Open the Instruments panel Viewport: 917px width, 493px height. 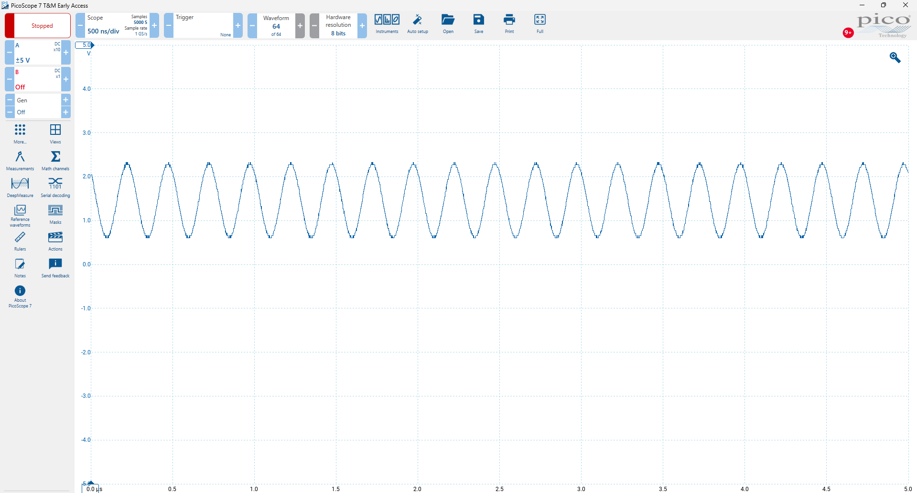(x=387, y=24)
